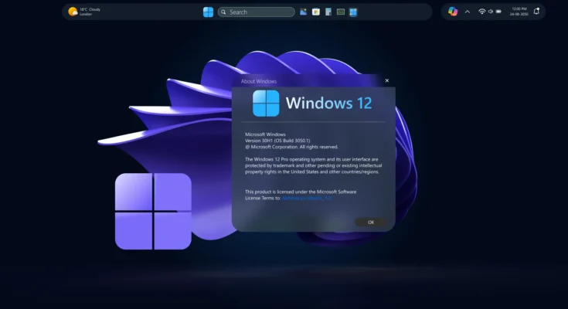Click OK in the About Windows dialog
This screenshot has width=568, height=309.
coord(371,222)
